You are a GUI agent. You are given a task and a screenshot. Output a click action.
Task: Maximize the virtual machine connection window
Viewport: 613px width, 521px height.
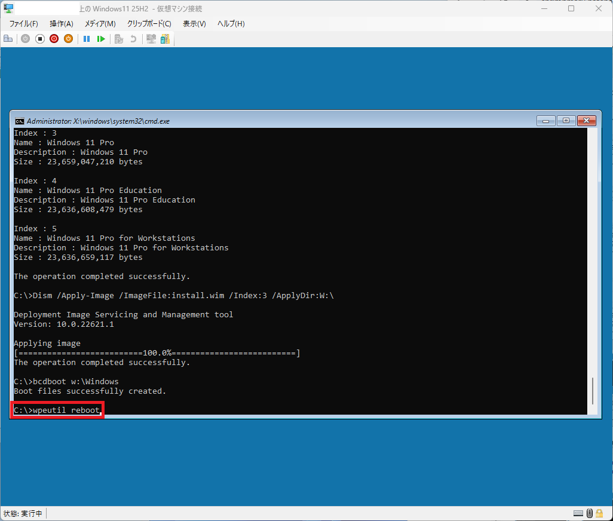571,8
